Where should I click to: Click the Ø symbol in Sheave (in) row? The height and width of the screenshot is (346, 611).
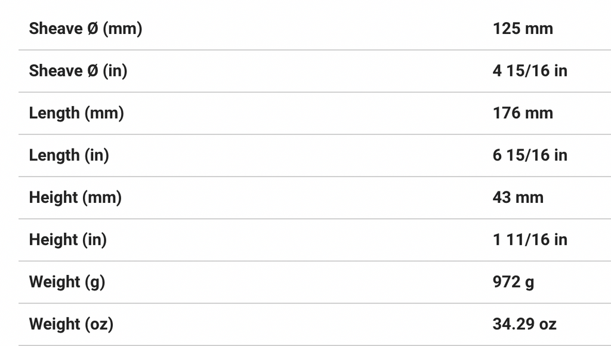coord(92,71)
